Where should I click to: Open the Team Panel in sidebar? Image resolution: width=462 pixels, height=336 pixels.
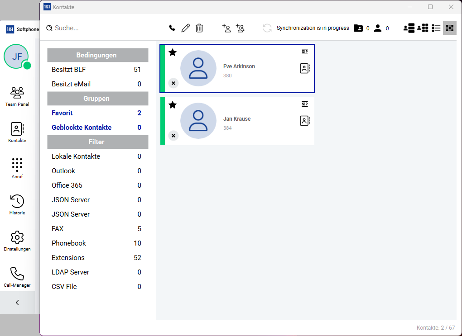[17, 96]
